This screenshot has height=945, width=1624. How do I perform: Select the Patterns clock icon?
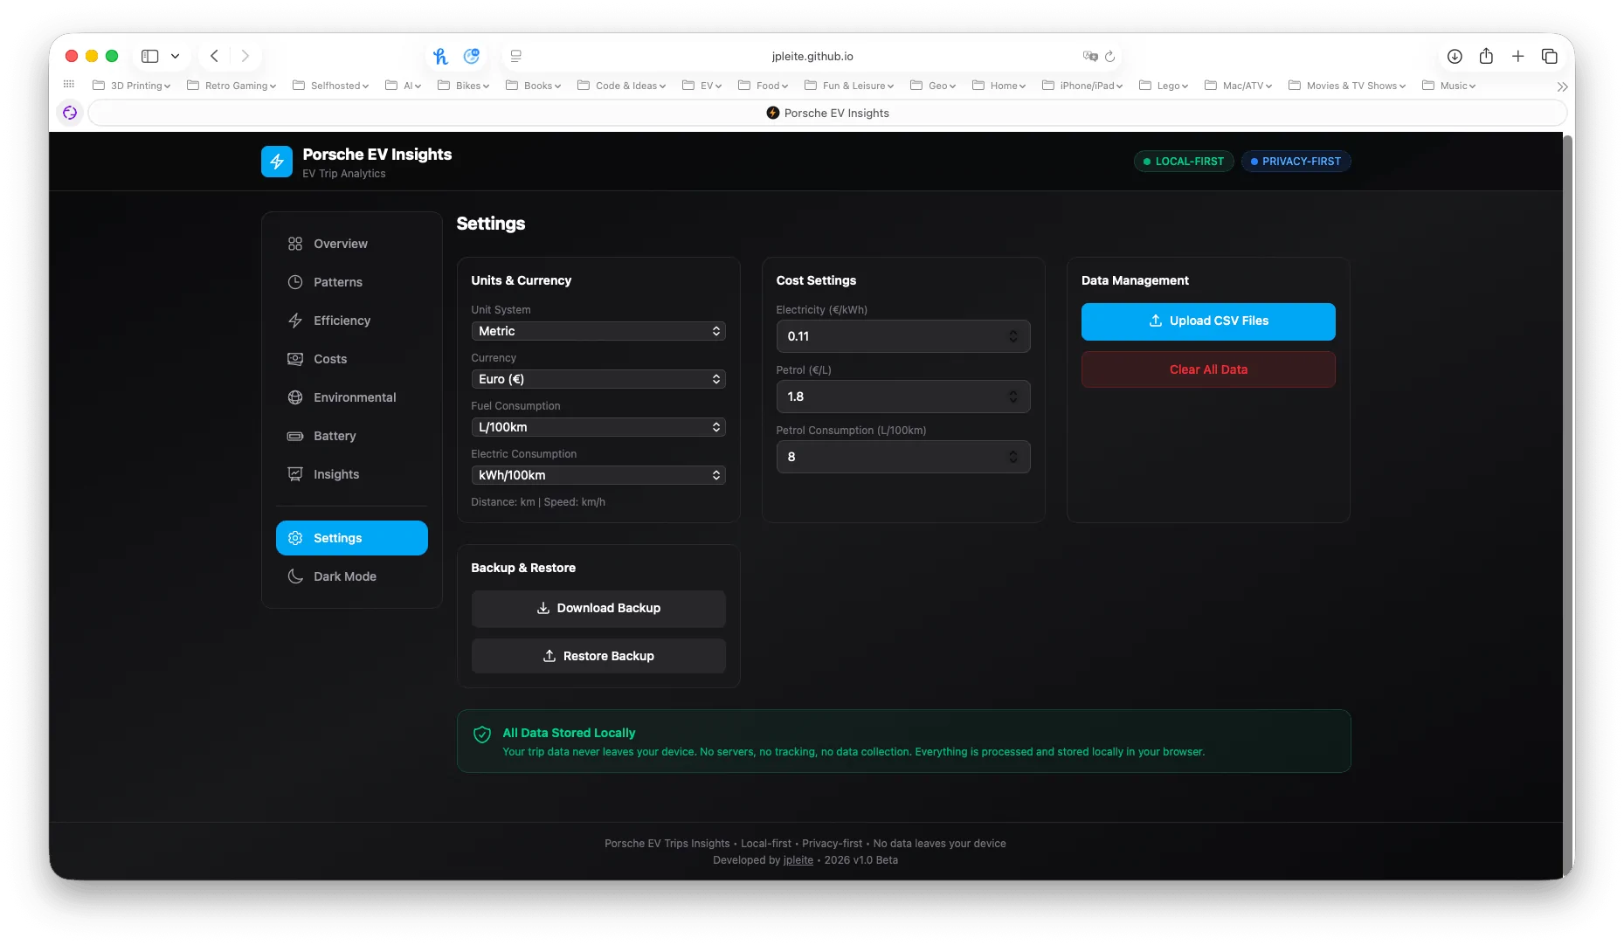(295, 282)
